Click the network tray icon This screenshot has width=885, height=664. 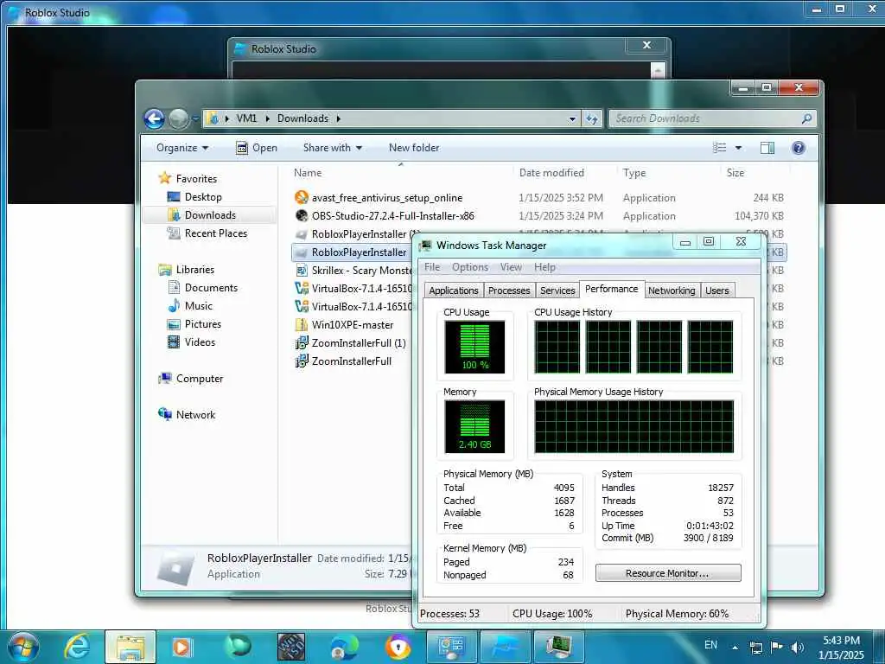point(755,647)
